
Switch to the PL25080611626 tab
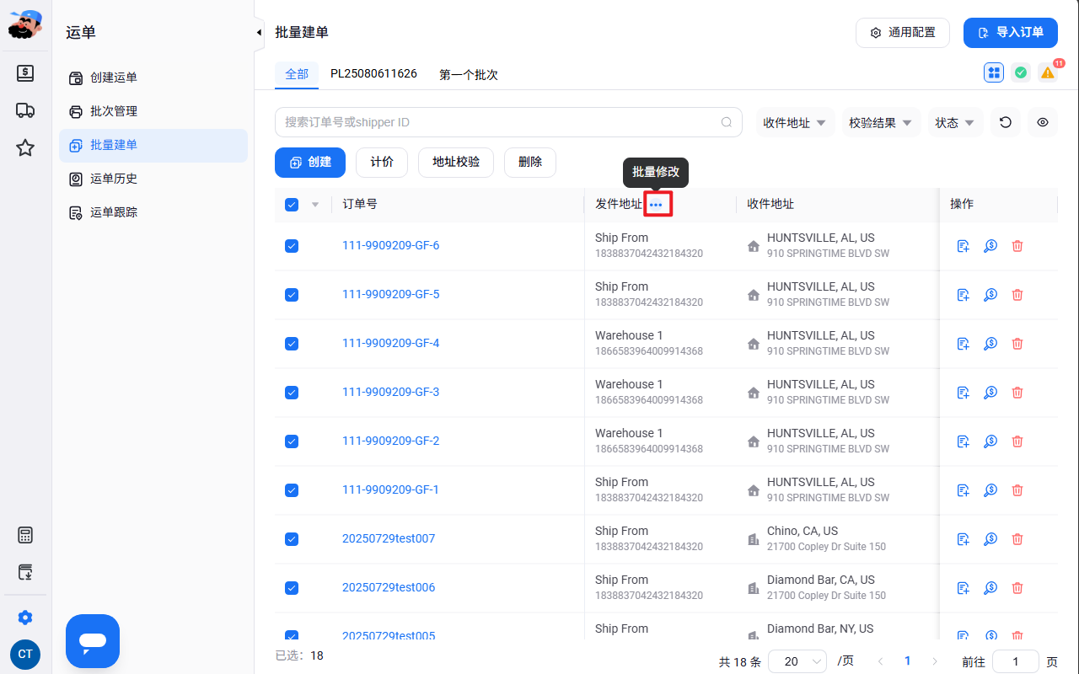point(373,74)
